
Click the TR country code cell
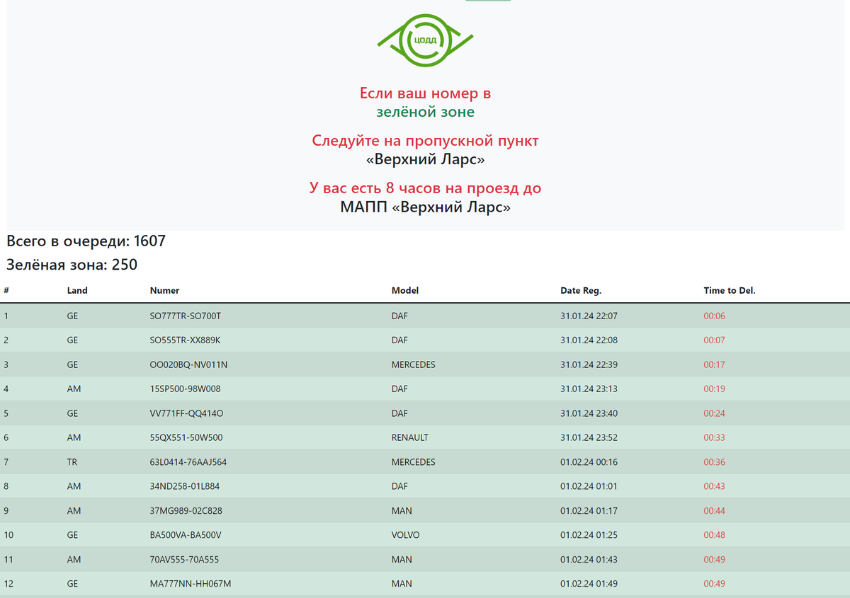pyautogui.click(x=72, y=462)
